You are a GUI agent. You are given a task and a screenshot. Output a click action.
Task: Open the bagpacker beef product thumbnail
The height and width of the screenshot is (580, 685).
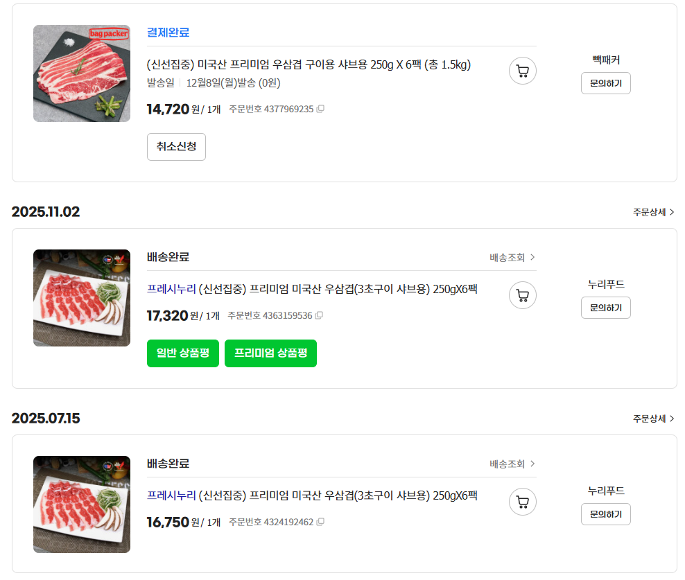[x=82, y=73]
